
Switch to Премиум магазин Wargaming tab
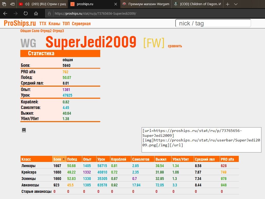point(146,4)
